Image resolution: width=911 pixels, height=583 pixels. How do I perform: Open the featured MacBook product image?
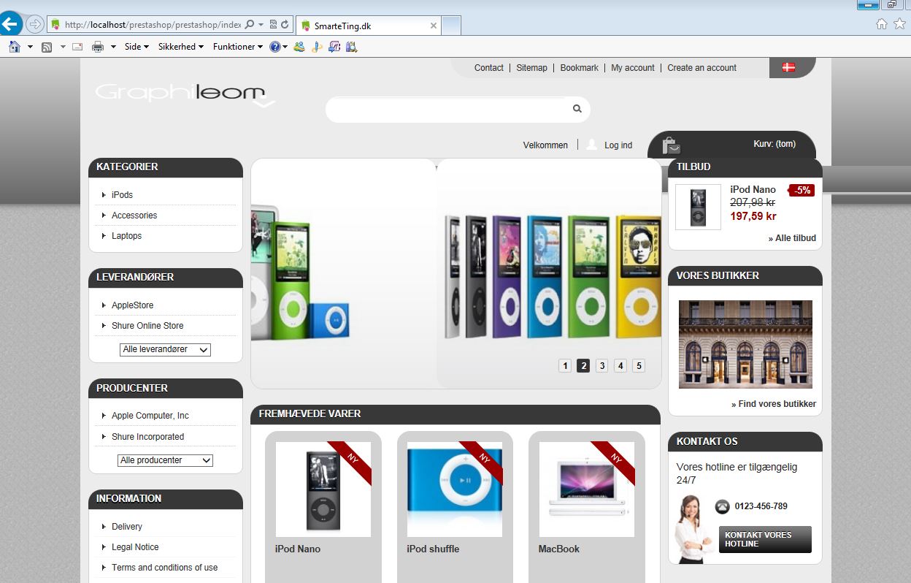587,489
